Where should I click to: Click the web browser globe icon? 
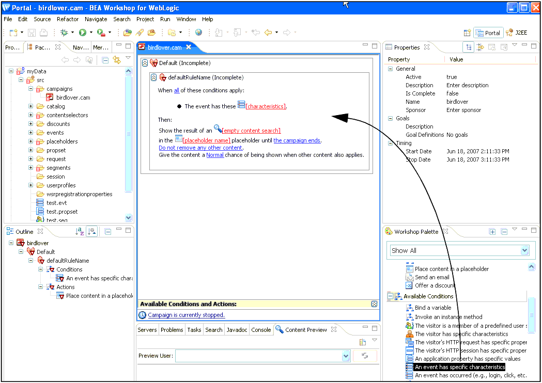click(198, 33)
